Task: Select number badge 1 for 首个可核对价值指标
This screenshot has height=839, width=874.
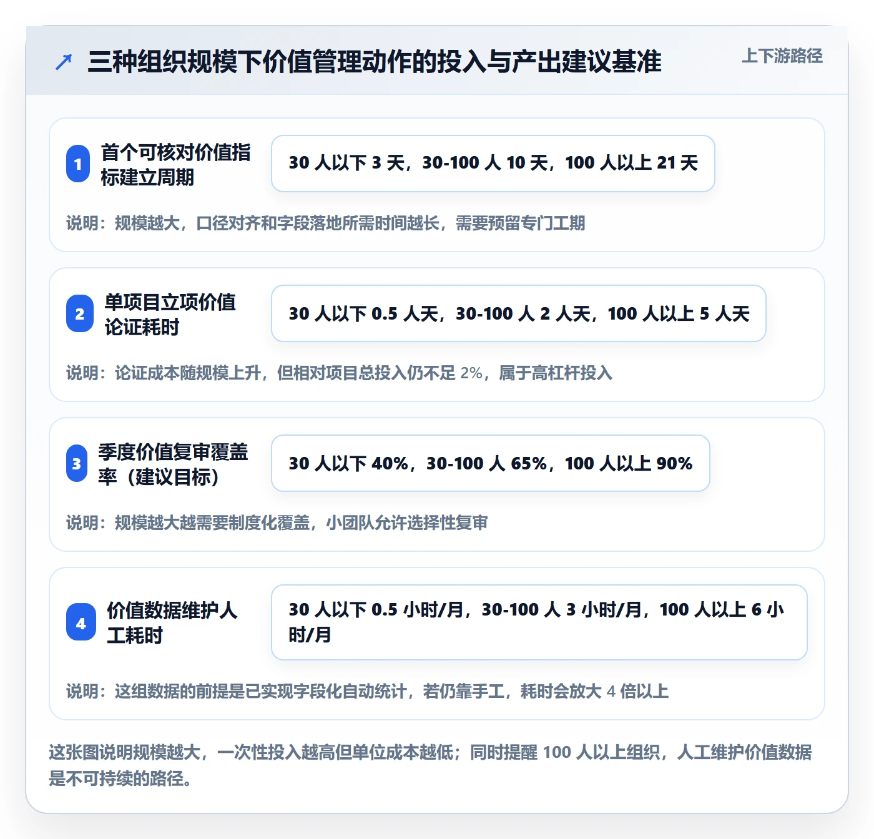Action: (78, 164)
